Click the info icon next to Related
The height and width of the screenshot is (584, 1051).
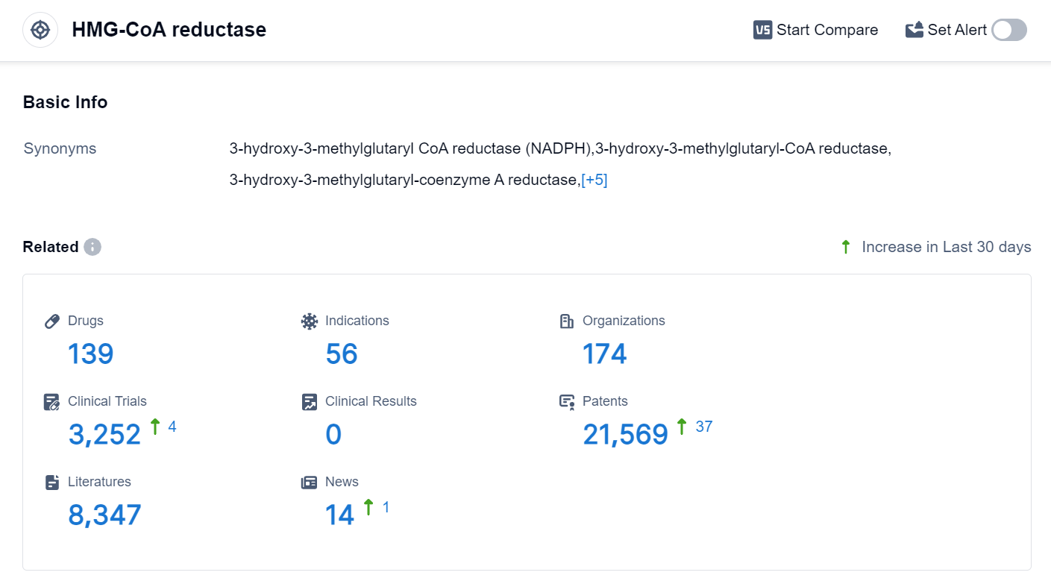[92, 247]
